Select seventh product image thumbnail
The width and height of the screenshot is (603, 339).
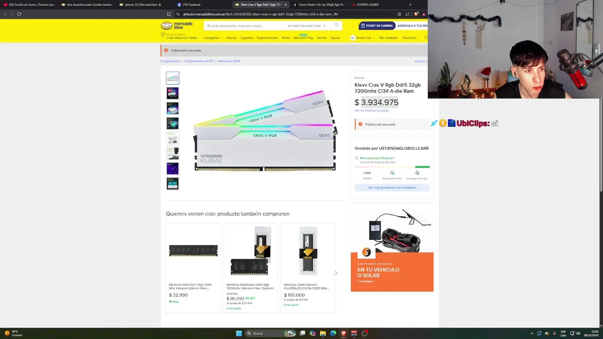tap(172, 169)
